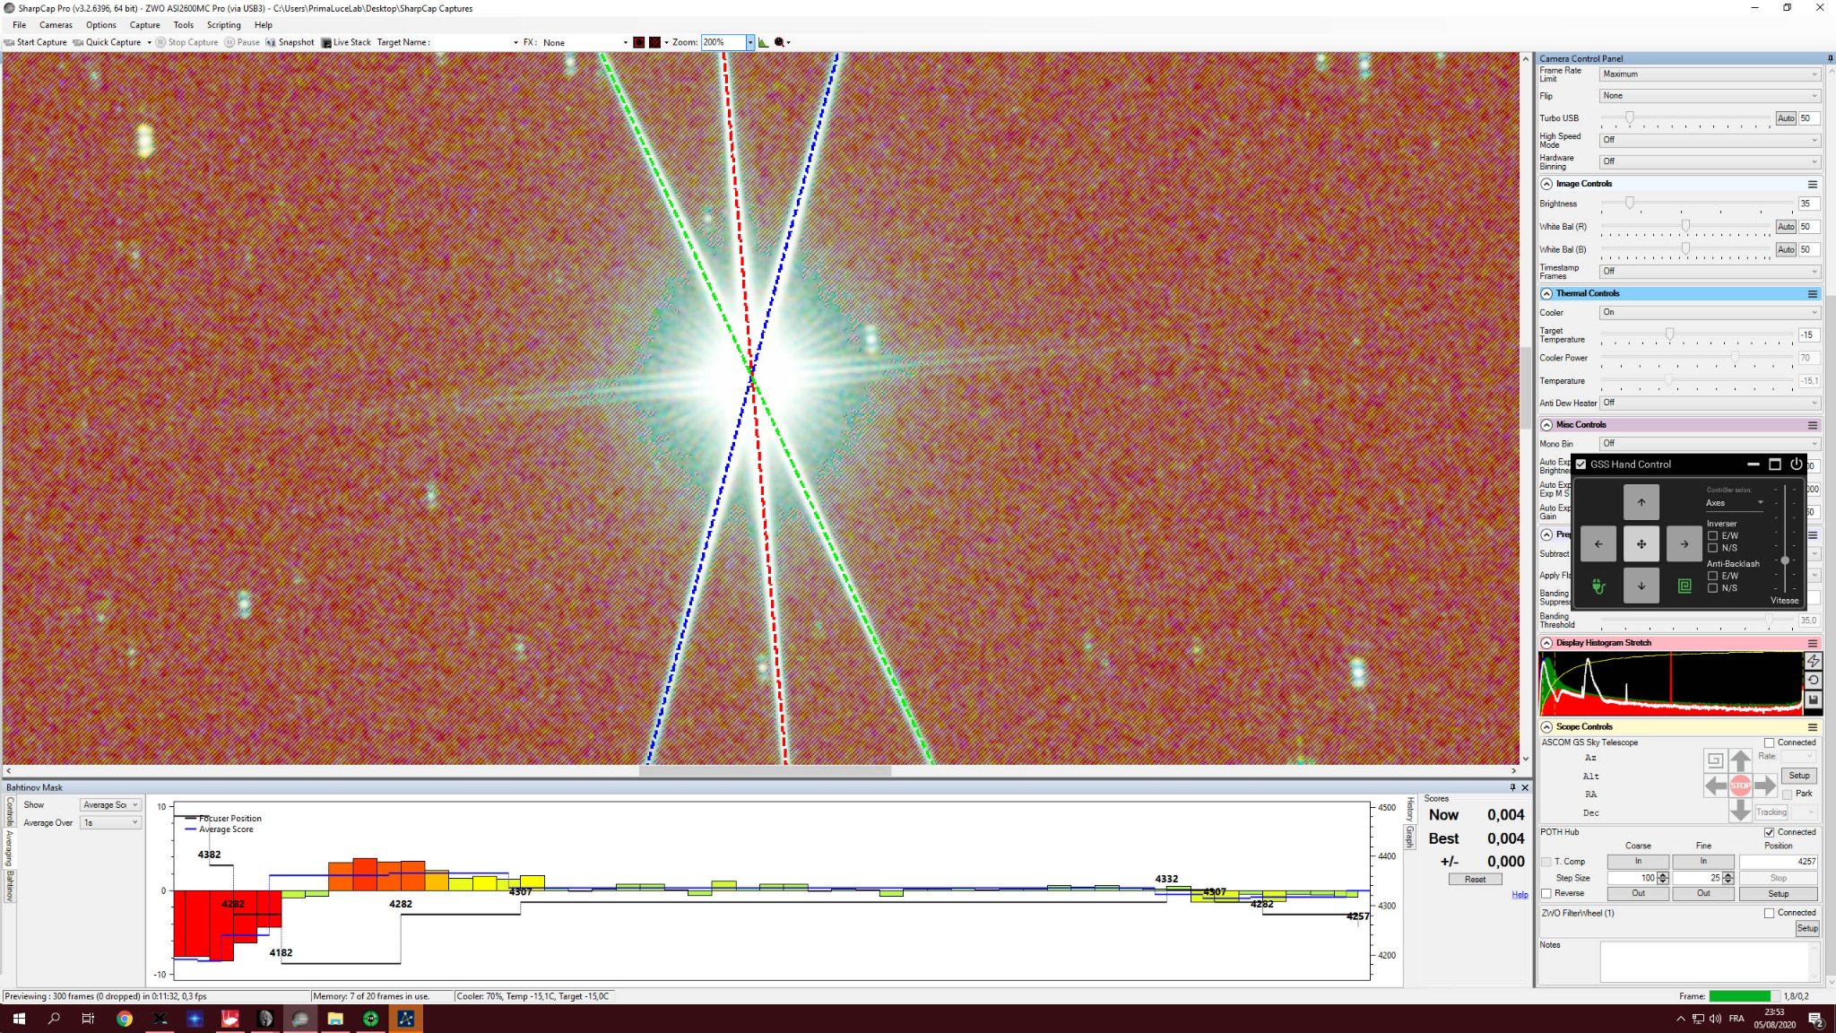Click the GSS Hand Control left arrow

point(1598,543)
